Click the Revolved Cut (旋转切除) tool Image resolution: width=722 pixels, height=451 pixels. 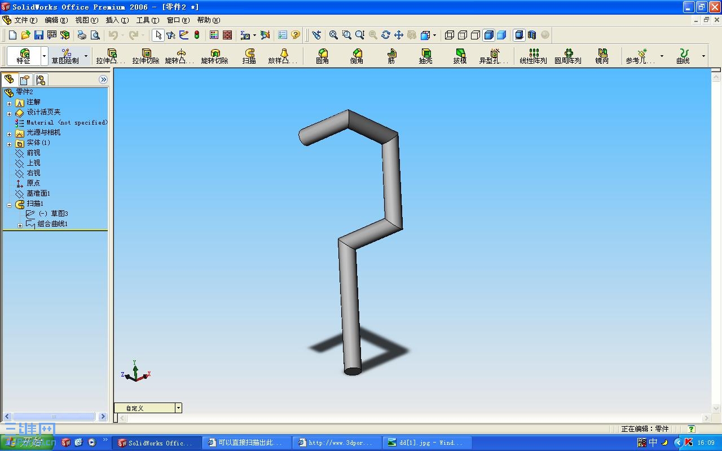click(x=214, y=56)
